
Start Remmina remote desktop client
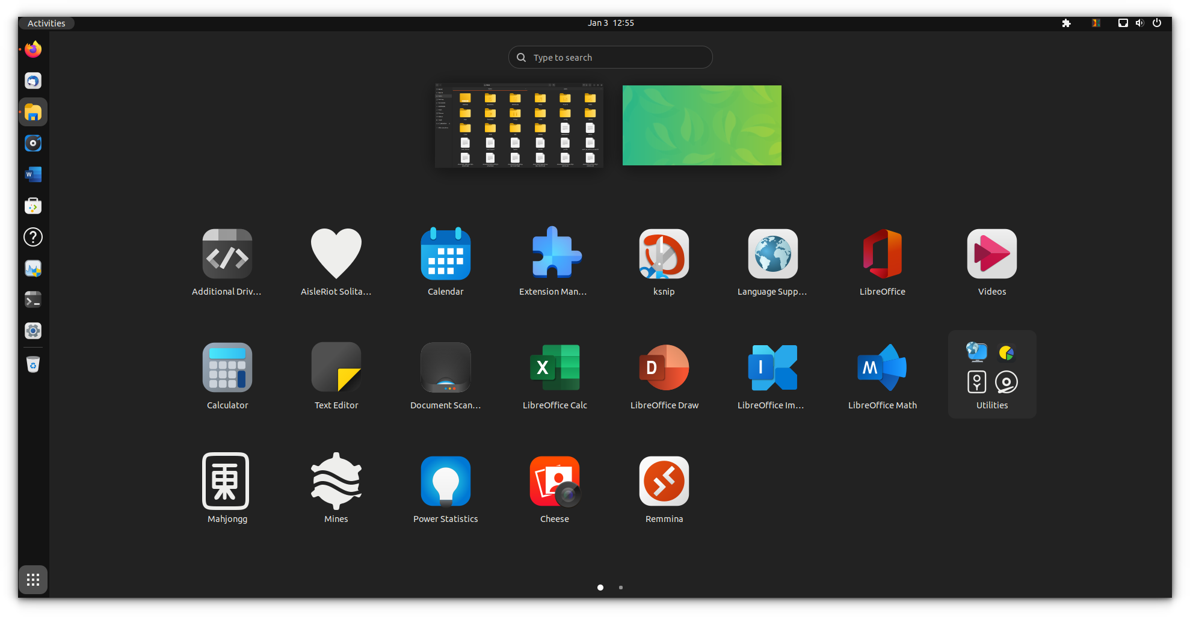pyautogui.click(x=664, y=481)
